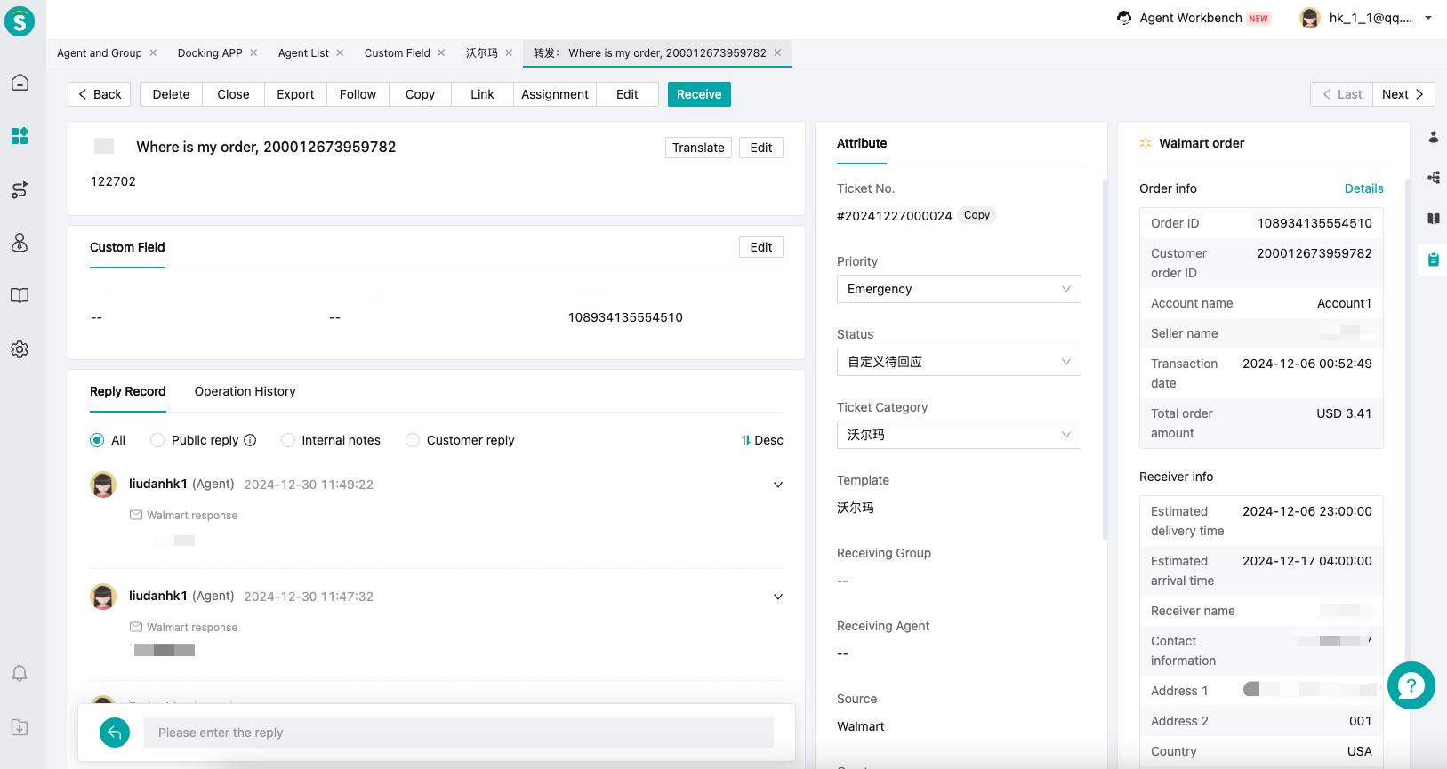Viewport: 1447px width, 769px height.
Task: Click the green Receive button
Action: [699, 94]
